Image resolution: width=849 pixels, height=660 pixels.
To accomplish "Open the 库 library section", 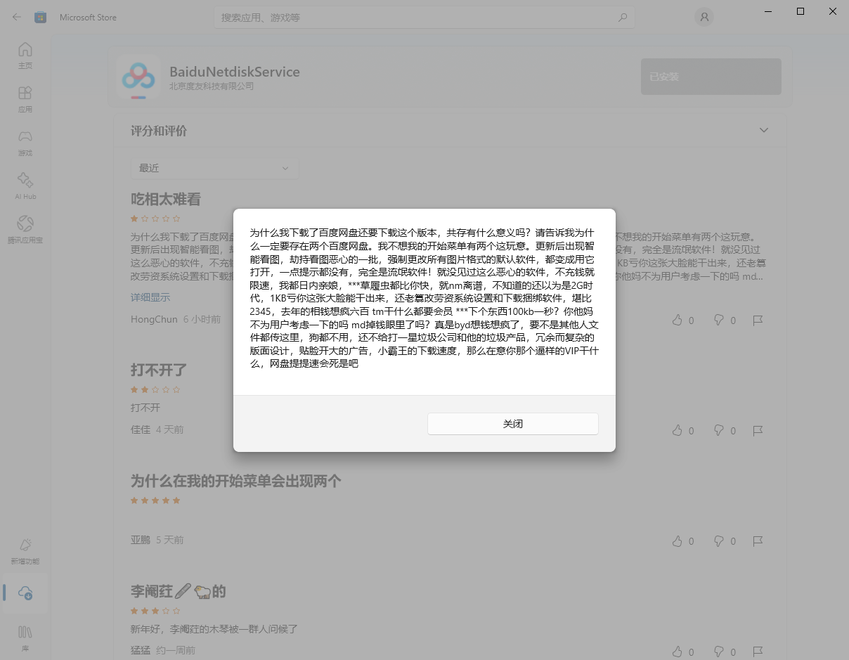I will tap(25, 638).
